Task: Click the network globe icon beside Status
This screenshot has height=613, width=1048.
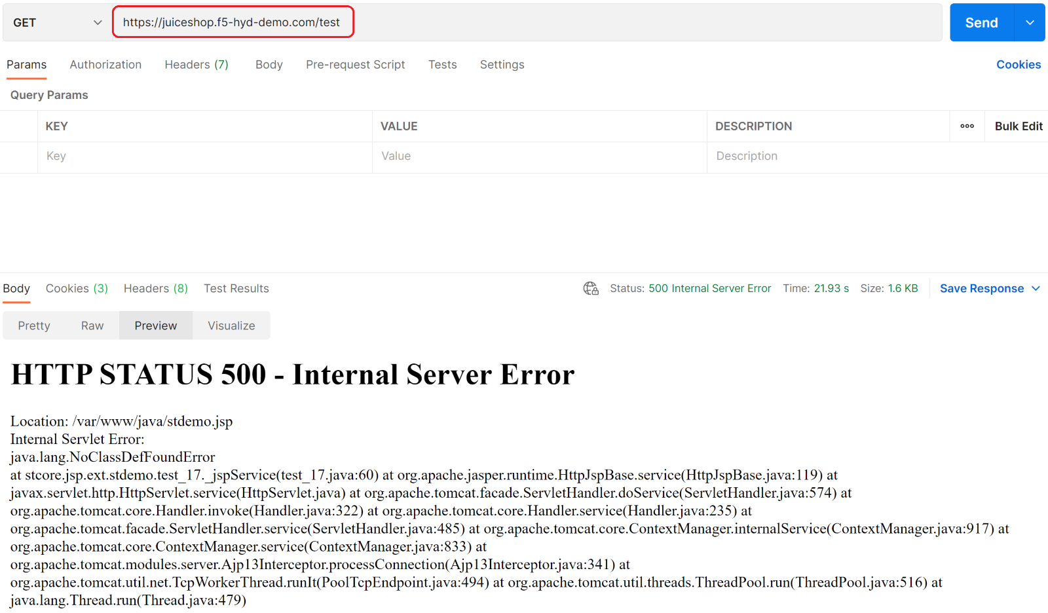Action: click(591, 289)
